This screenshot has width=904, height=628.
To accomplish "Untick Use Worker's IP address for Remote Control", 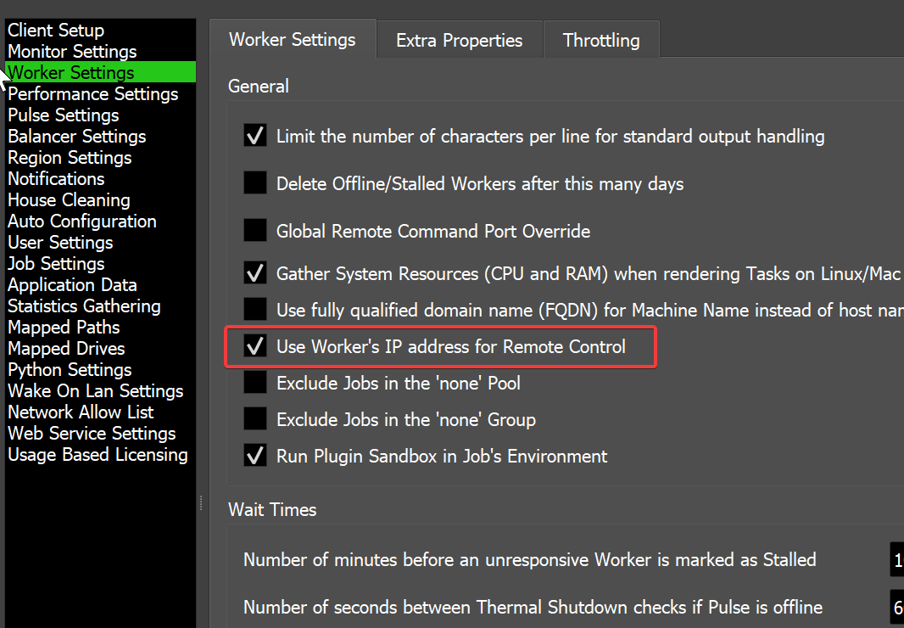I will pos(255,346).
